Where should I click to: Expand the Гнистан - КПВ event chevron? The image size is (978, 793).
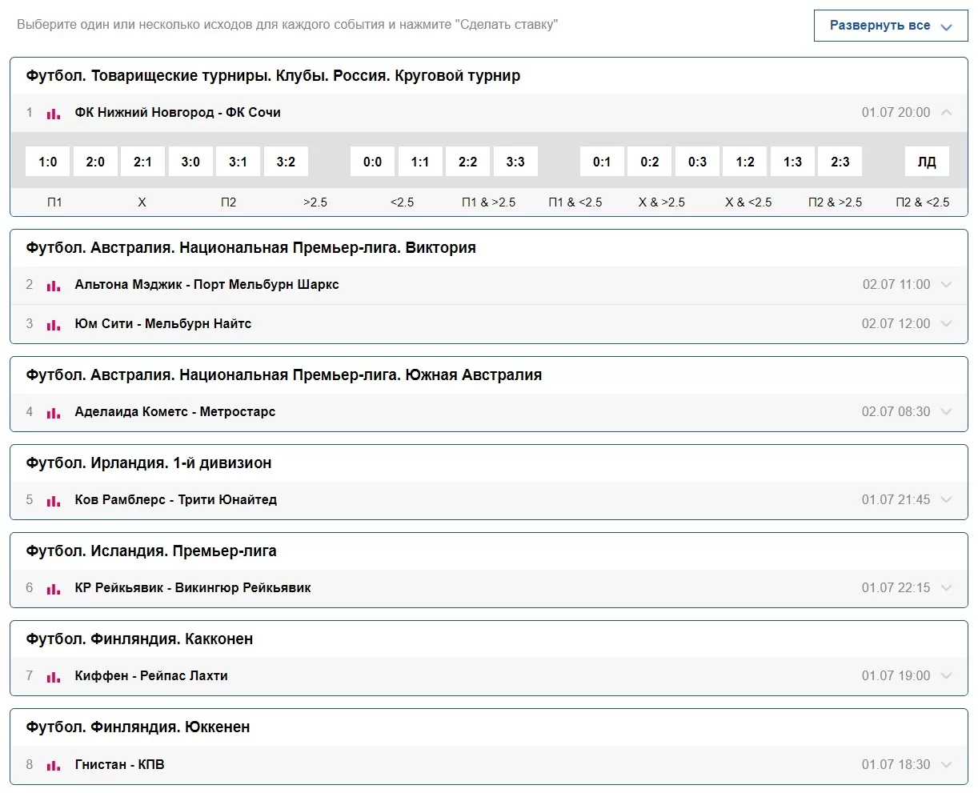coord(946,765)
